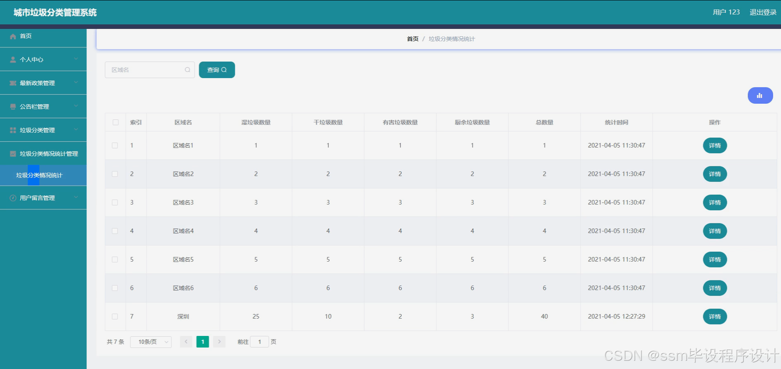This screenshot has height=369, width=781.
Task: Click 退出登录 to log out
Action: pos(763,12)
